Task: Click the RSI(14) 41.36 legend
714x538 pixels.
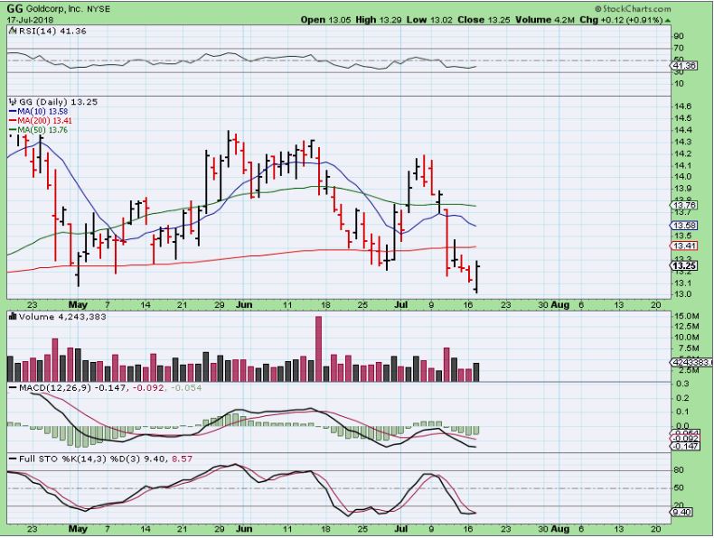Action: click(52, 31)
